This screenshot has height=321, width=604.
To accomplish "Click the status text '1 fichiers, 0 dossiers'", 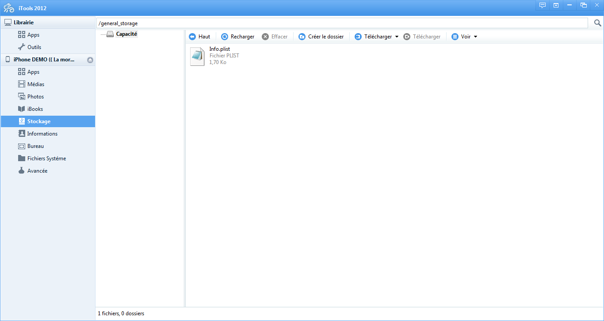I will click(121, 313).
